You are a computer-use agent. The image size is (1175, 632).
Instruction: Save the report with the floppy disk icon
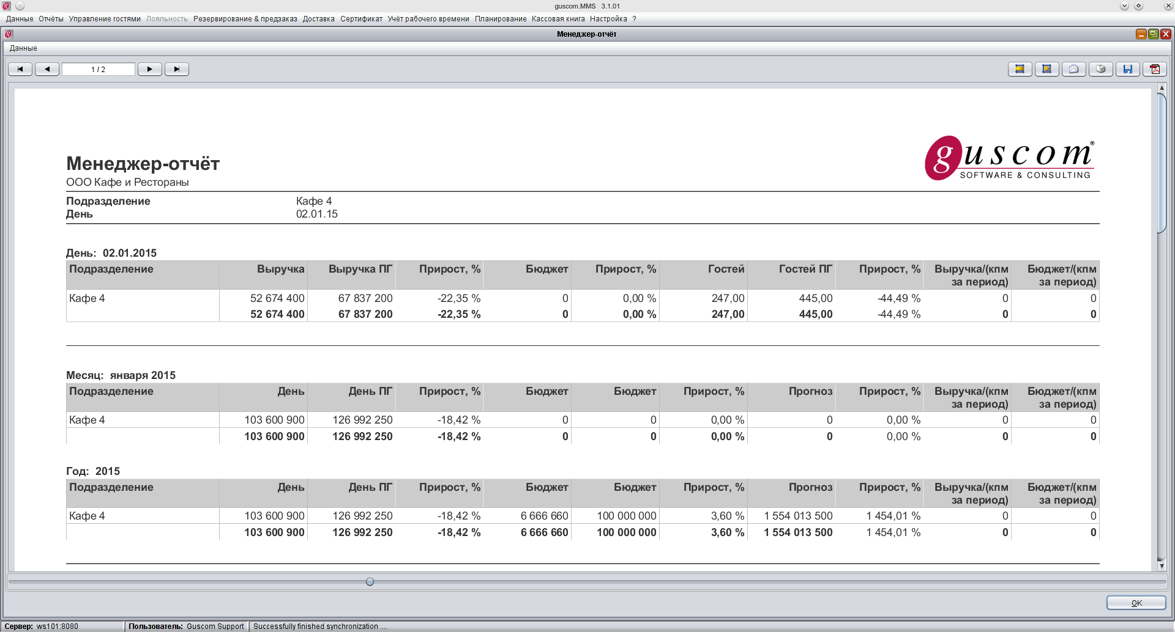[1127, 69]
